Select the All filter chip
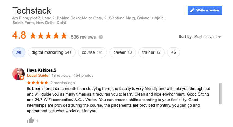 [x=19, y=52]
